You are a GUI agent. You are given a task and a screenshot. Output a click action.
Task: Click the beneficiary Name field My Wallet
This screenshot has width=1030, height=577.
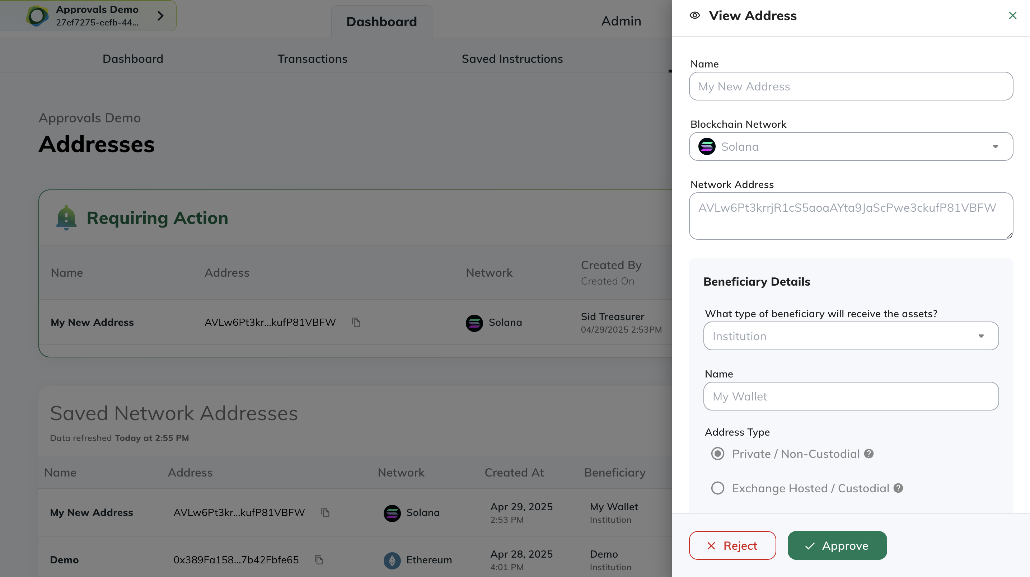click(x=851, y=396)
